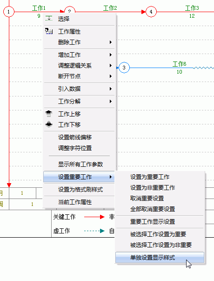Click the 选择 icon in context menu
The image size is (214, 281).
(49, 19)
